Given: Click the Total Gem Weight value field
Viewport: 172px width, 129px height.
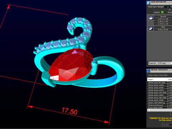Looking at the screenshot, I should click(167, 7).
